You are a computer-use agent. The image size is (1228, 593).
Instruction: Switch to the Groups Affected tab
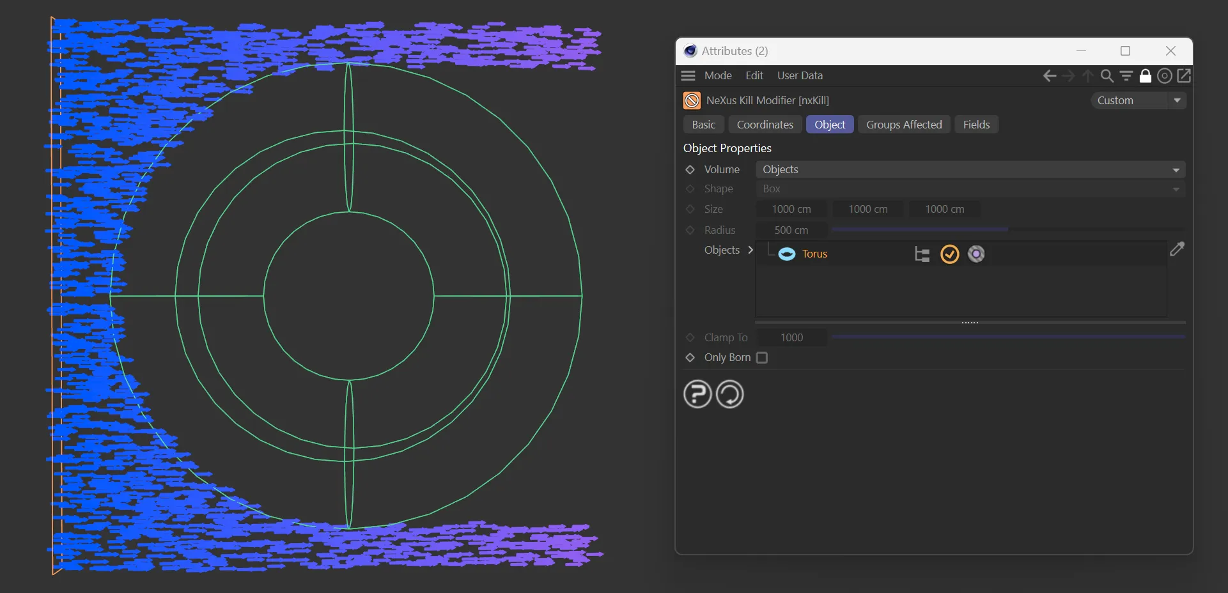point(904,125)
